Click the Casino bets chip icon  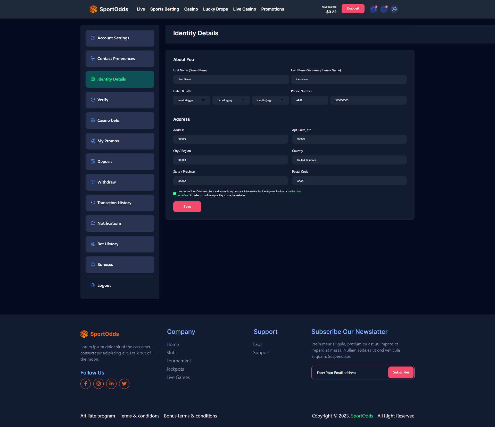point(93,120)
